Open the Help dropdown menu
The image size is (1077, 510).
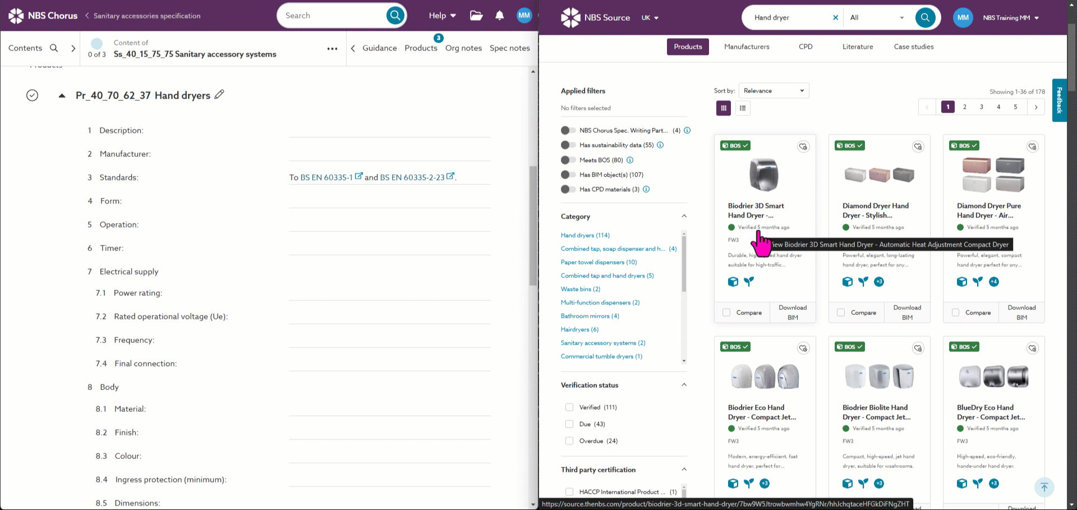(x=443, y=16)
